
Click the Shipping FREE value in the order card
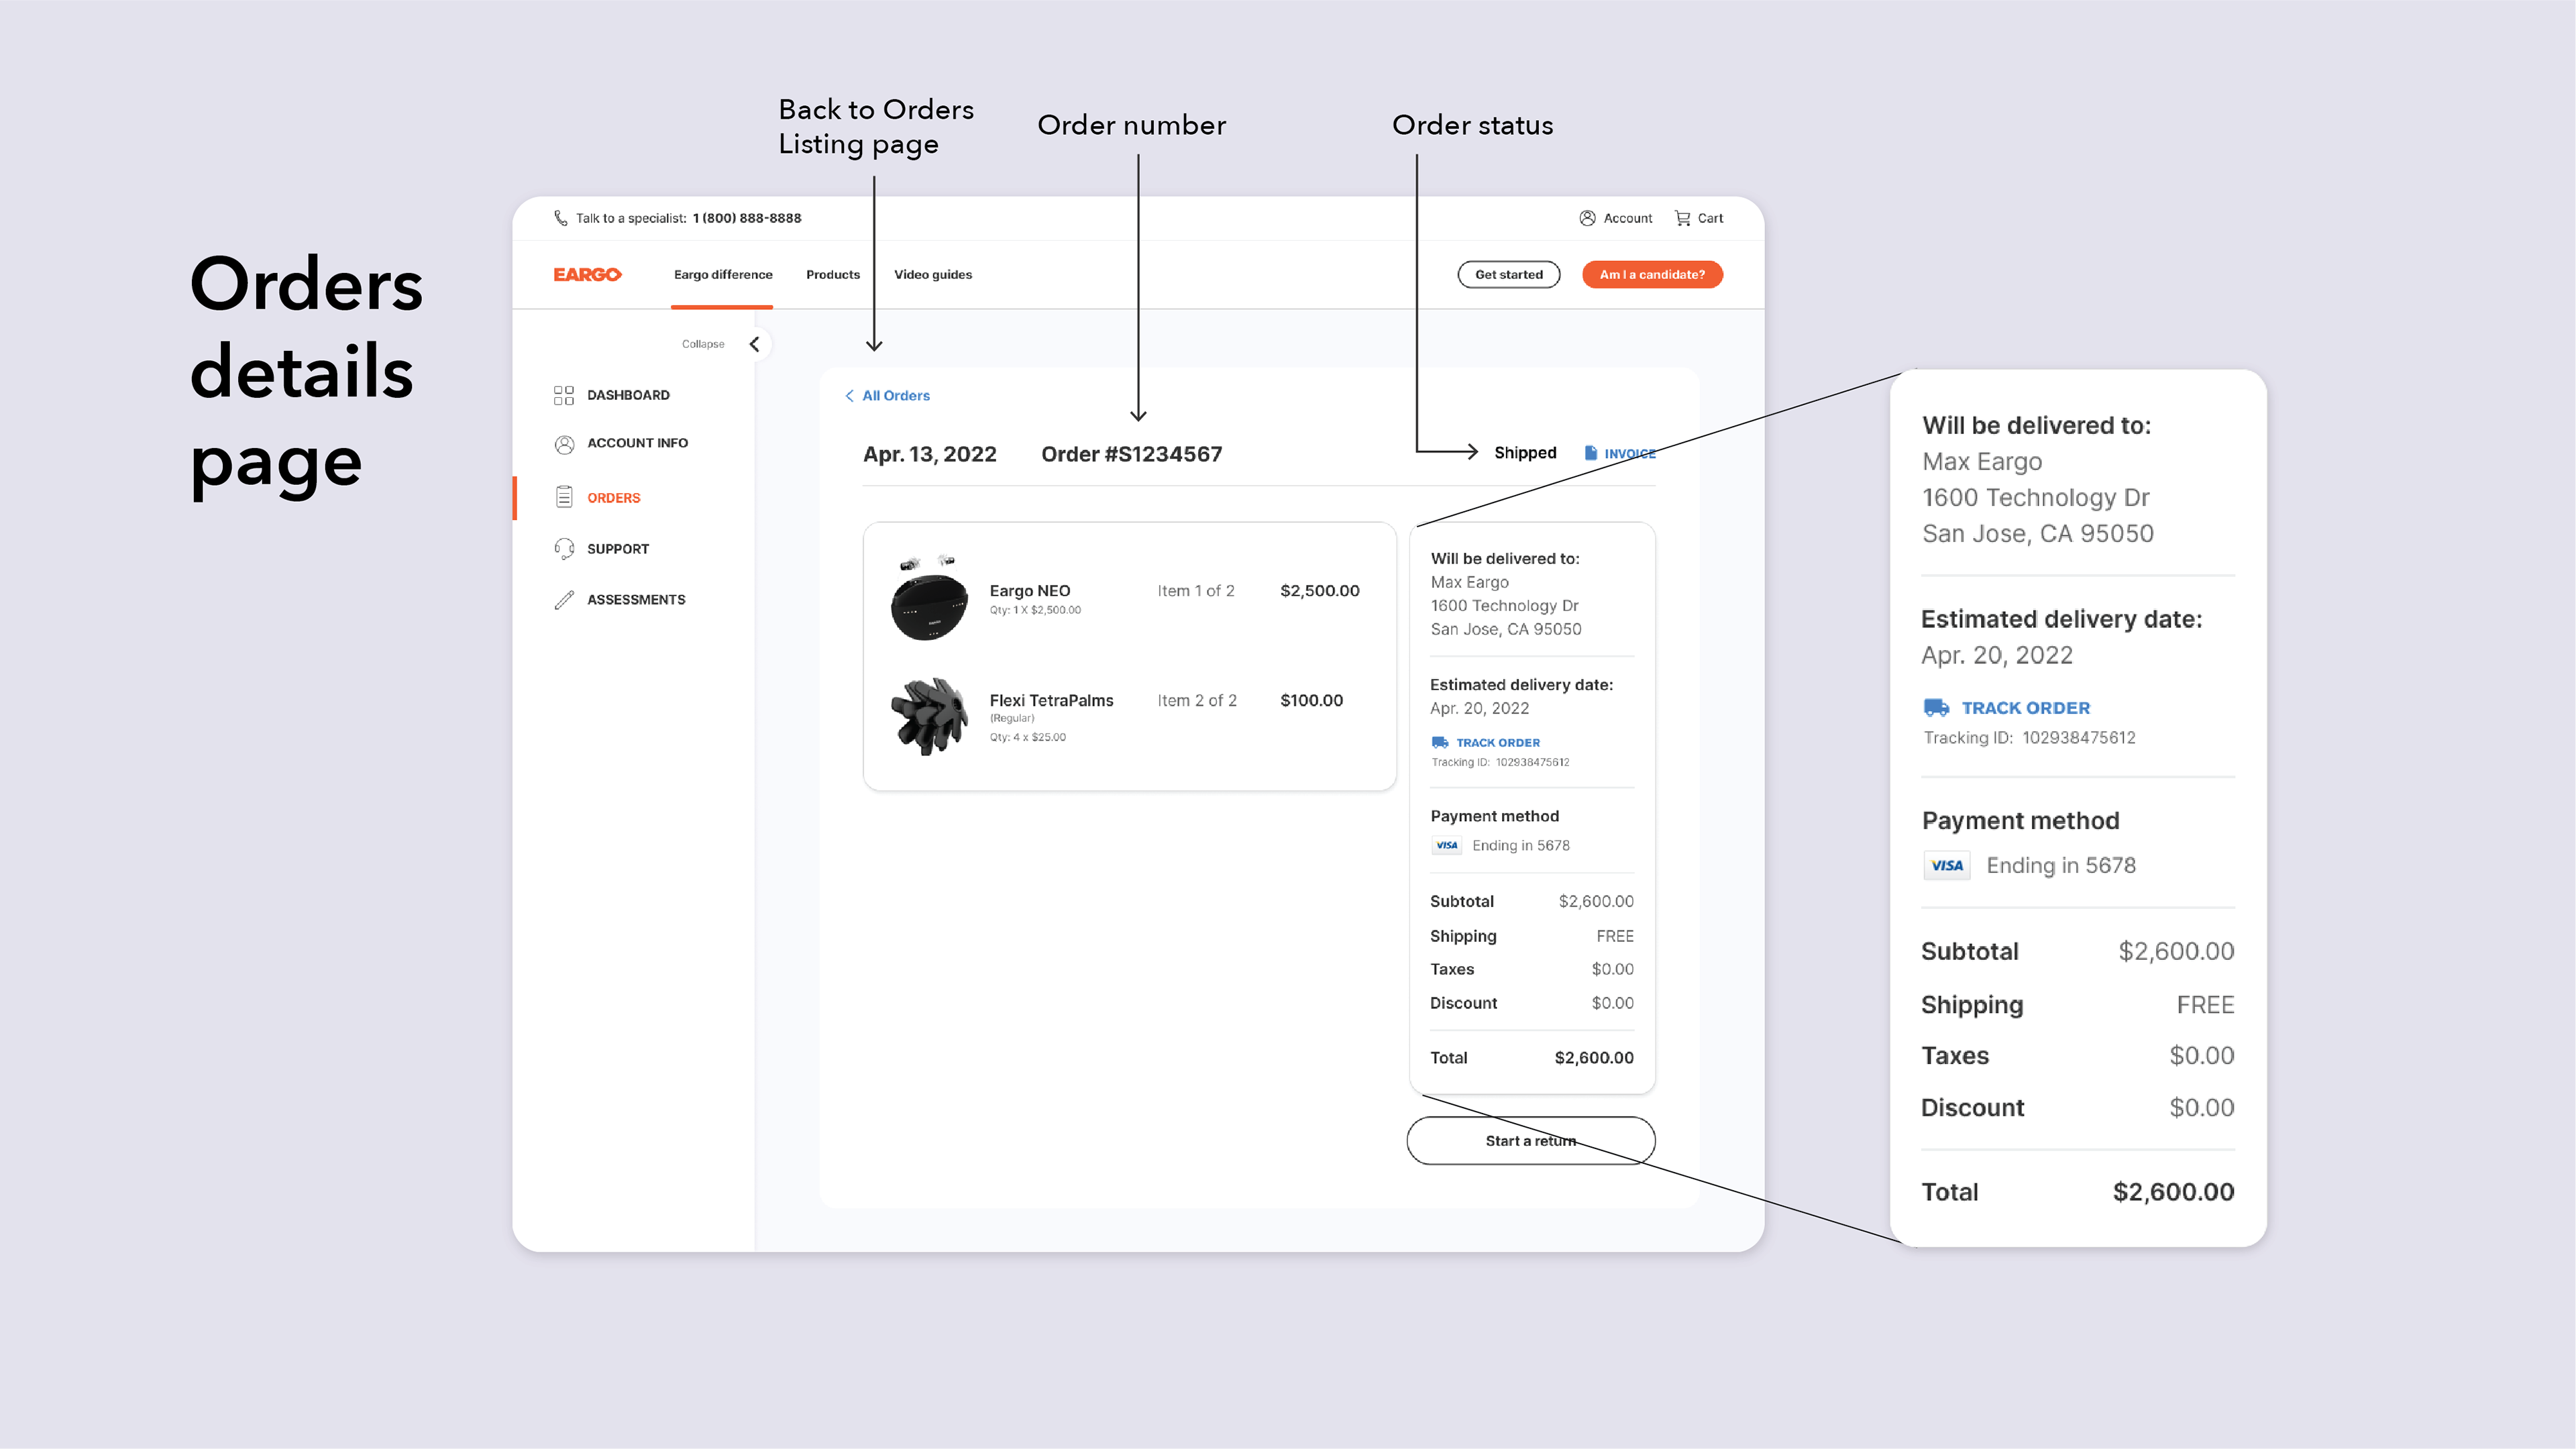point(1615,936)
